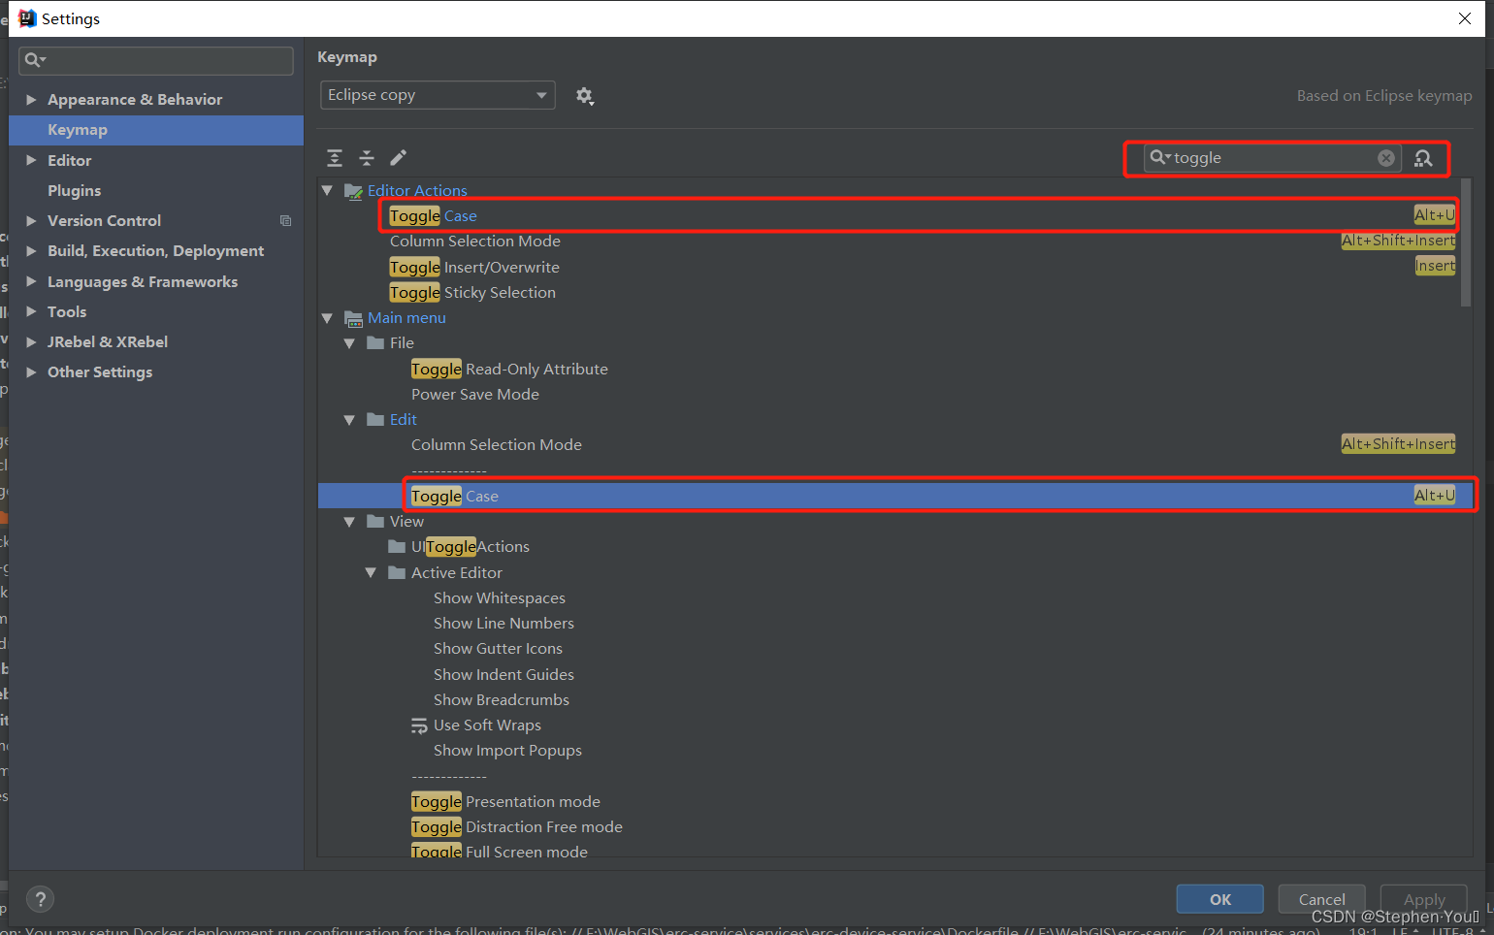Open Other Settings category
Screen dimensions: 1494x935
point(100,372)
